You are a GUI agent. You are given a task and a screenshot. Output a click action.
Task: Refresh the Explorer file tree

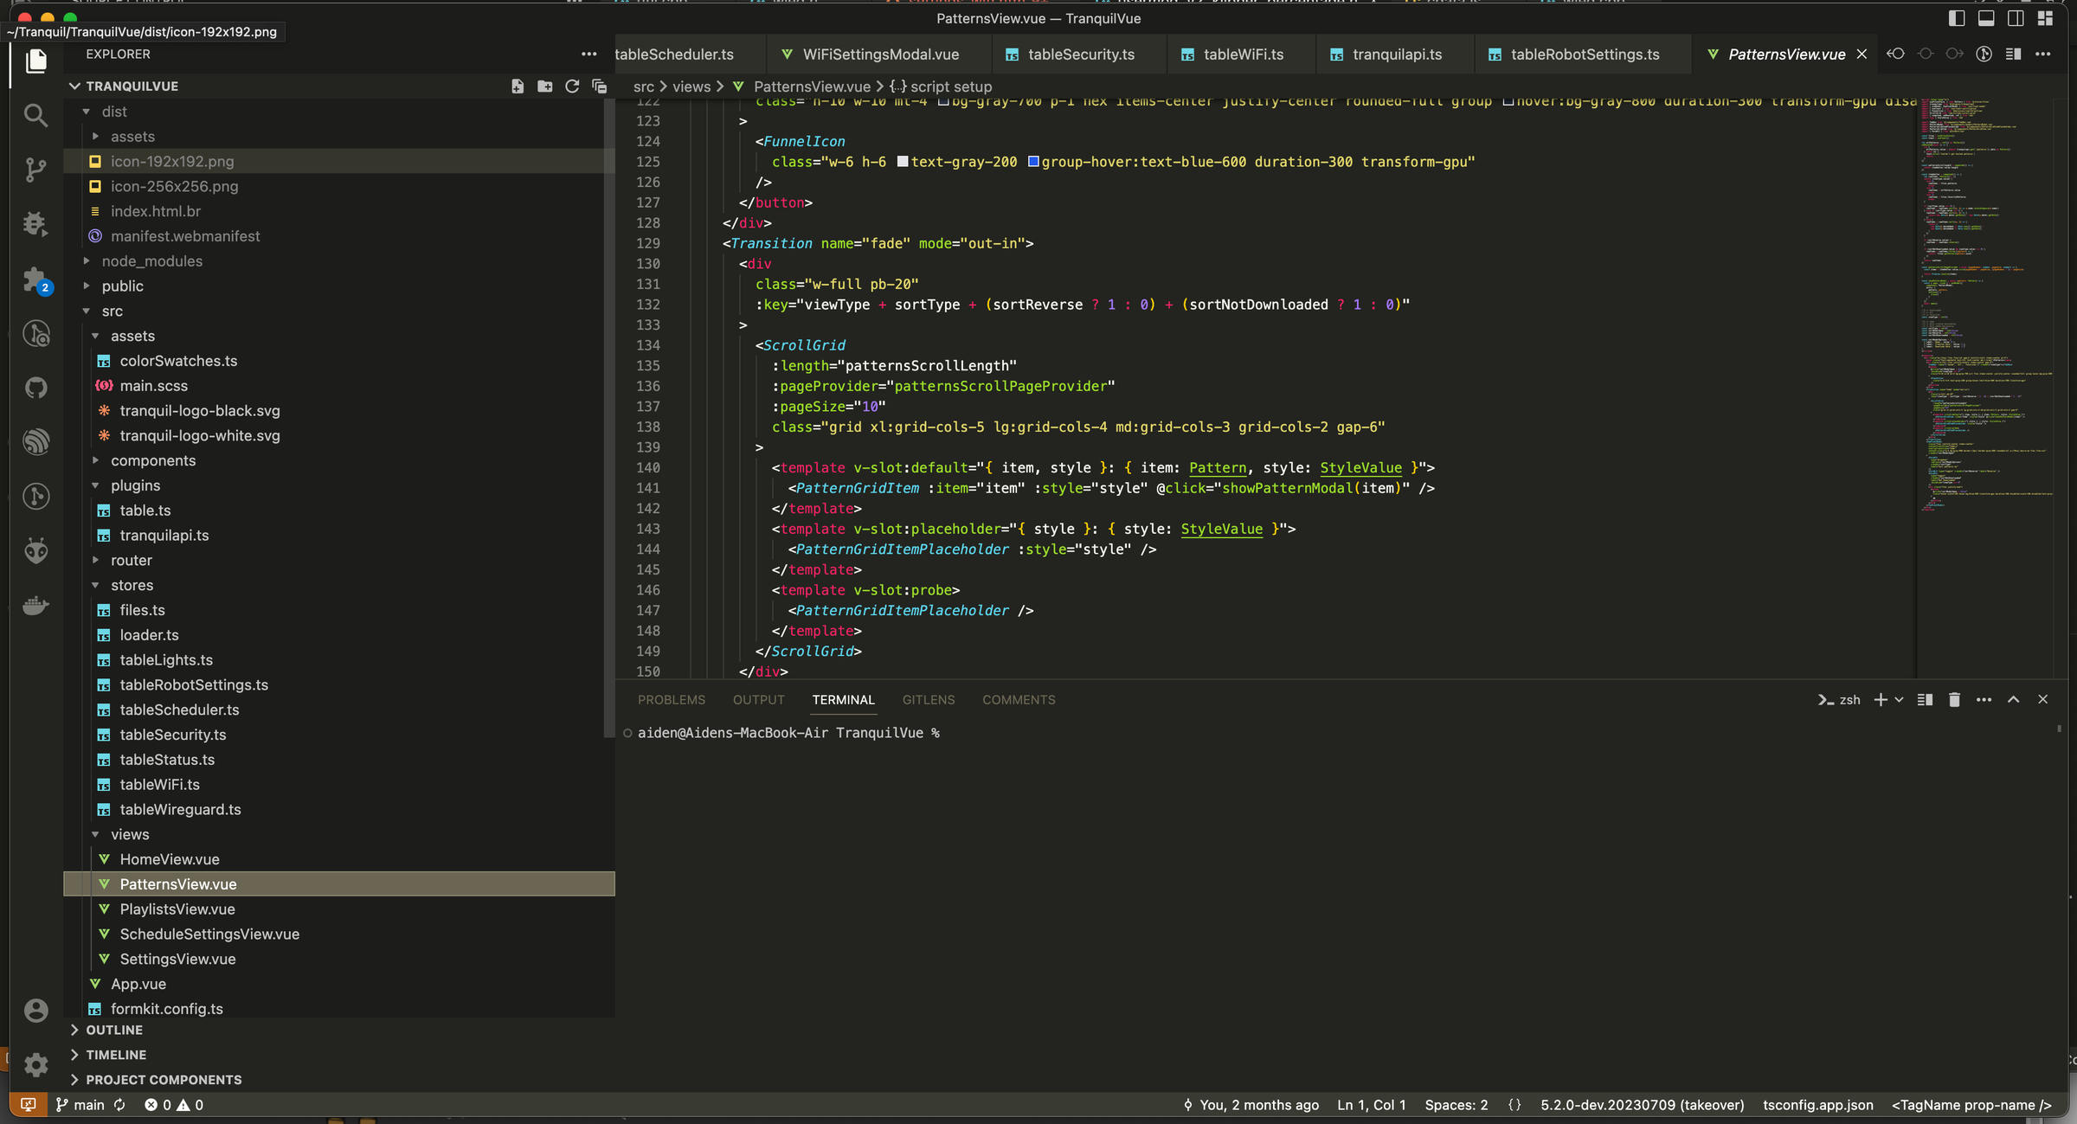(x=572, y=87)
